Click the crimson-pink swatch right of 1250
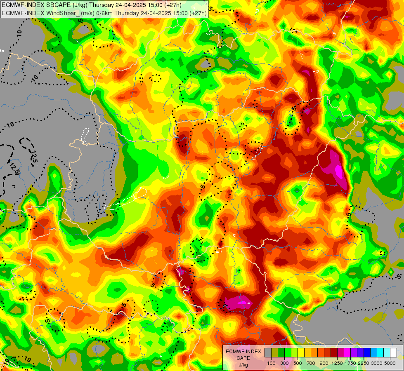 tap(340, 353)
